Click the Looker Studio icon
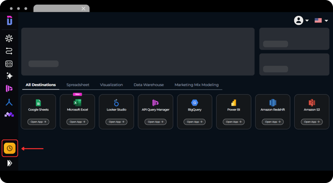This screenshot has width=333, height=183. pyautogui.click(x=116, y=102)
